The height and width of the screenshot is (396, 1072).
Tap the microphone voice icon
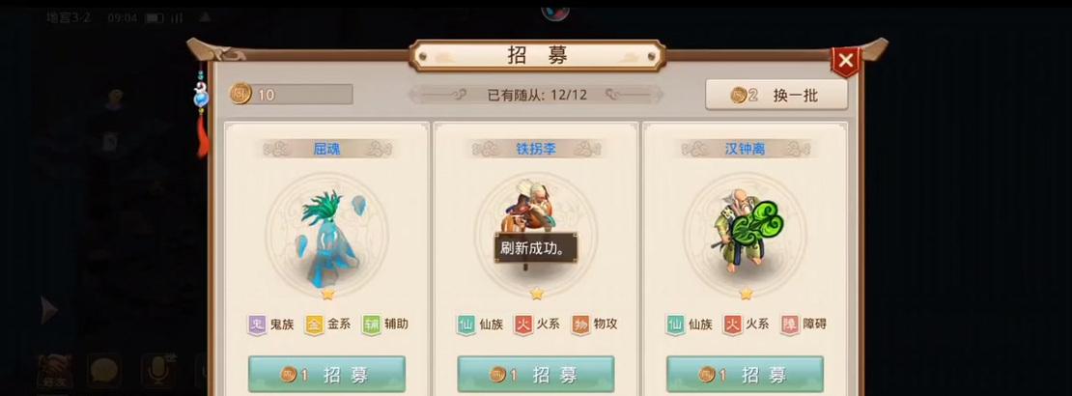click(158, 372)
